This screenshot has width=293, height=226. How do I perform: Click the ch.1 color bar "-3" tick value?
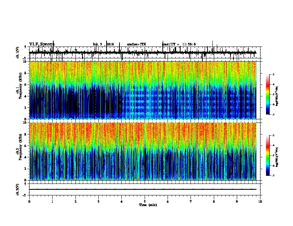click(x=273, y=74)
